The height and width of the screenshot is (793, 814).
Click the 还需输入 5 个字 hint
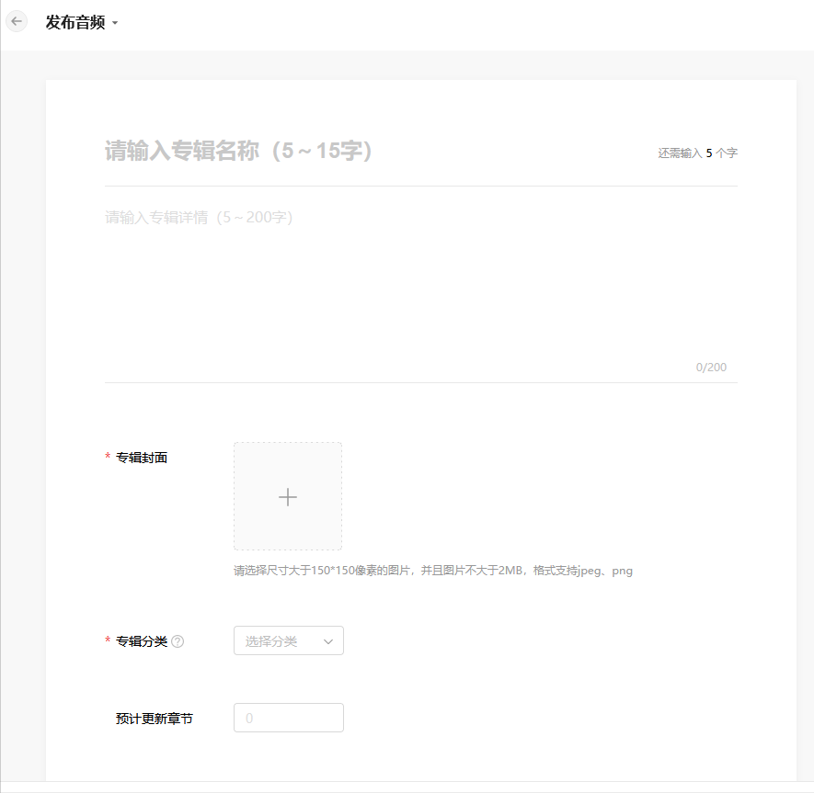pyautogui.click(x=698, y=153)
